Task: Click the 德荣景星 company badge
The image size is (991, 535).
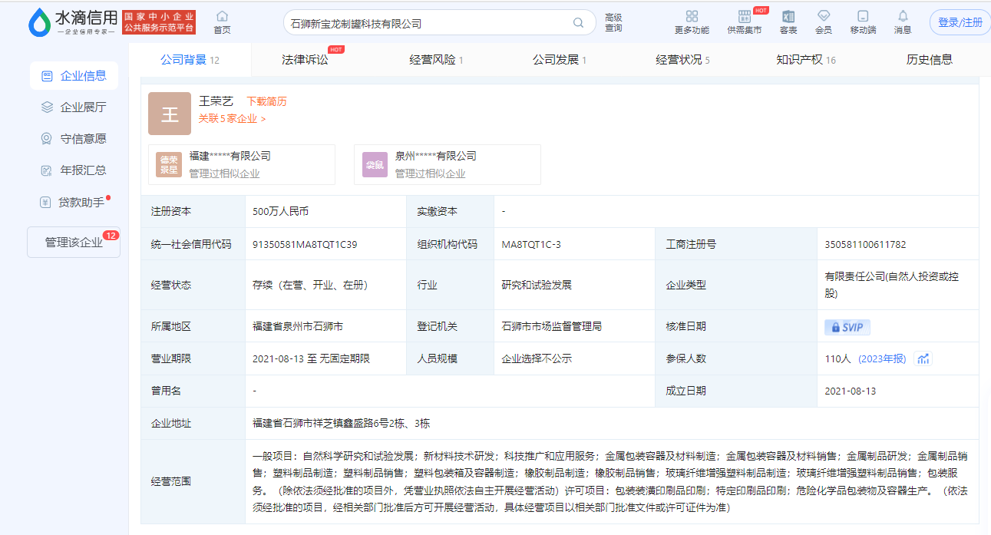Action: 168,164
